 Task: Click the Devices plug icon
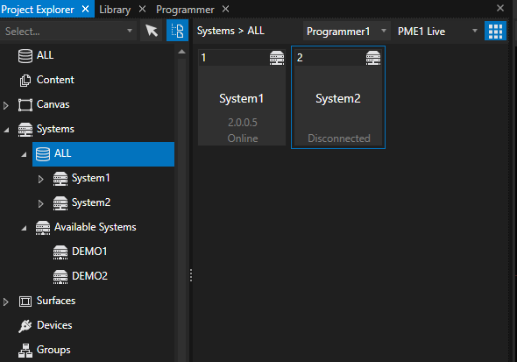pos(25,326)
